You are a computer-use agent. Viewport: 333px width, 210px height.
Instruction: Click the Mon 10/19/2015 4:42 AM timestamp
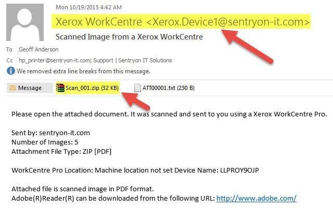89,7
